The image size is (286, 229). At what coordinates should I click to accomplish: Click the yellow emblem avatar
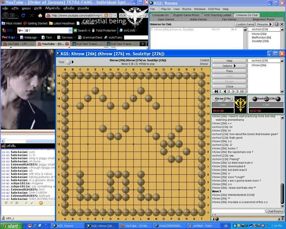240,105
